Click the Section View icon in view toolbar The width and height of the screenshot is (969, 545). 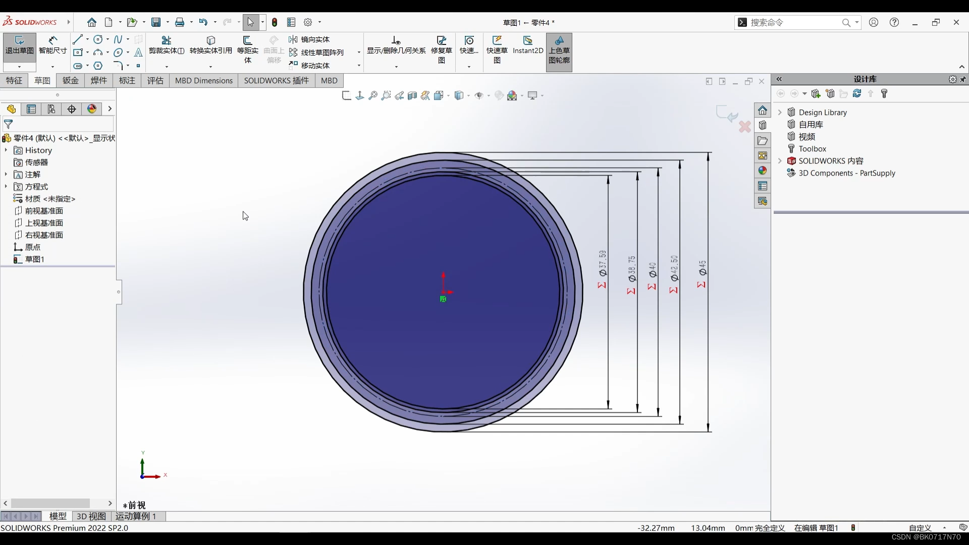pos(412,95)
